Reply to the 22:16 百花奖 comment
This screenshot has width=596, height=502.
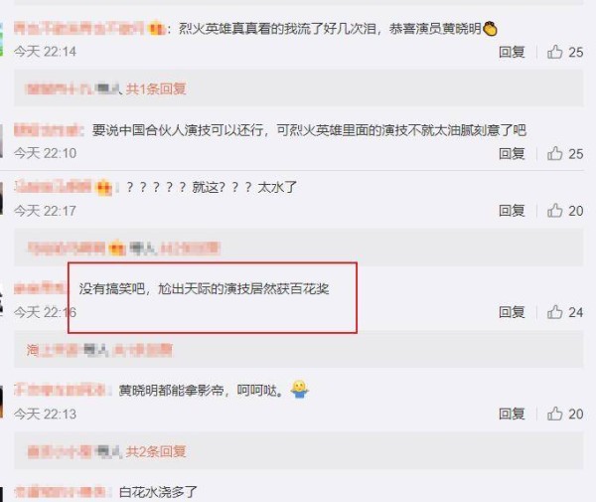click(512, 312)
